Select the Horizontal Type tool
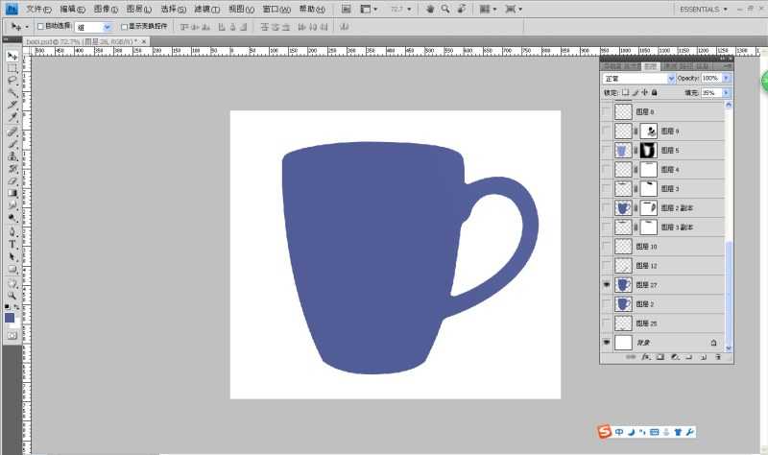This screenshot has width=768, height=455. (x=12, y=244)
